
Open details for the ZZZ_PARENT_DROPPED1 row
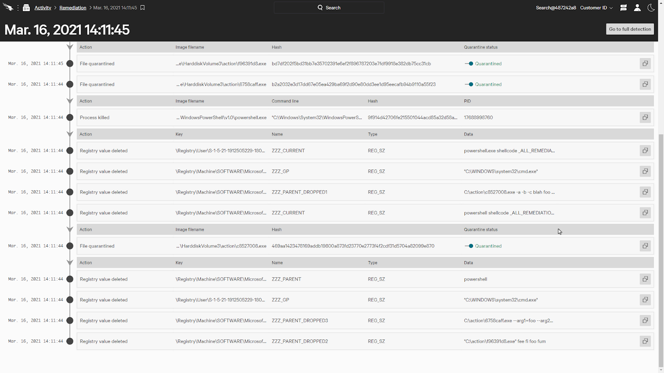tap(645, 192)
